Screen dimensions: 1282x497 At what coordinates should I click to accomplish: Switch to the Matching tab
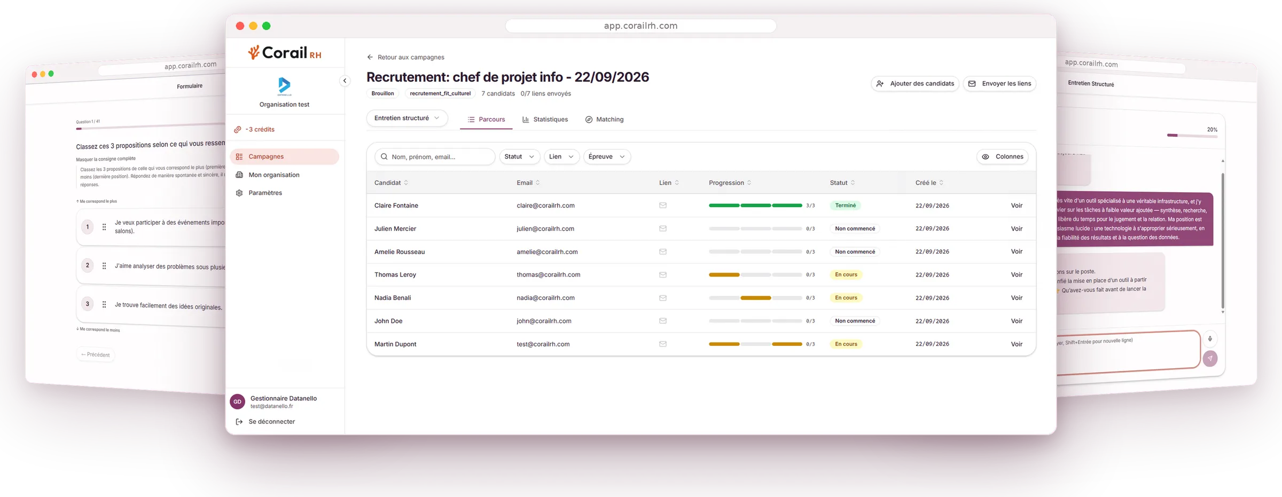point(604,119)
